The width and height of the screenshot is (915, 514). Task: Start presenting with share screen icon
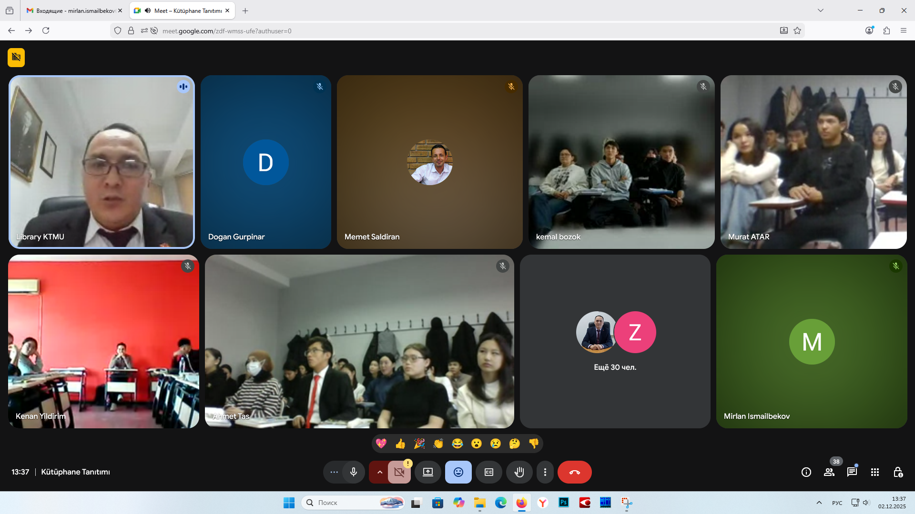428,472
